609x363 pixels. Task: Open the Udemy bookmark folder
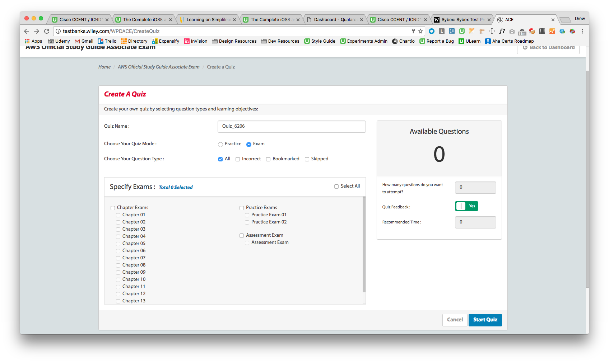[59, 41]
